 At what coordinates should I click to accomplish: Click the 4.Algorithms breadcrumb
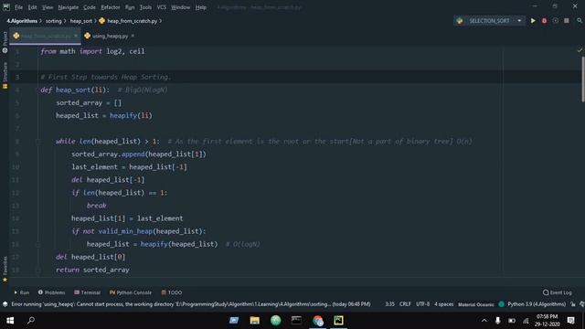22,21
